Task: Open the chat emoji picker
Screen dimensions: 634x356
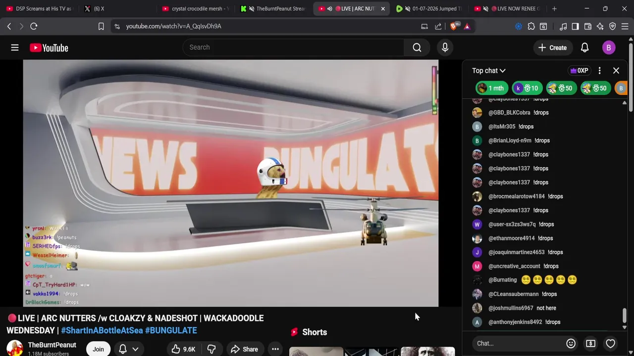Action: [x=571, y=343]
